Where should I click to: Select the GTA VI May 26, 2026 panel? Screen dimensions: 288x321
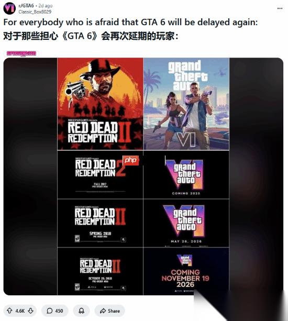point(186,223)
